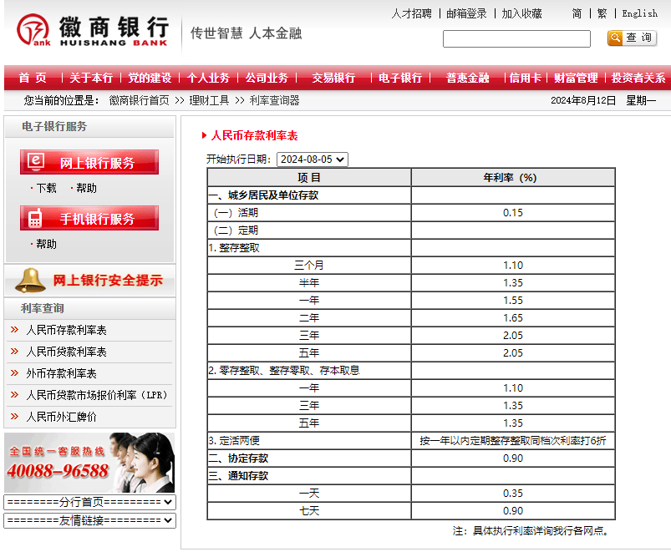Click the customer hotline 40088-96588 banner

[89, 463]
